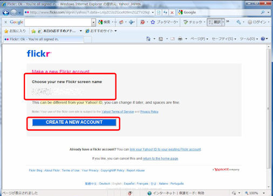
Task: Open the About Flickr footer link
Action: click(x=52, y=170)
